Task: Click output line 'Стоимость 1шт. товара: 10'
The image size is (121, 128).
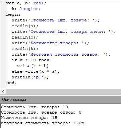Action: [x=35, y=107]
